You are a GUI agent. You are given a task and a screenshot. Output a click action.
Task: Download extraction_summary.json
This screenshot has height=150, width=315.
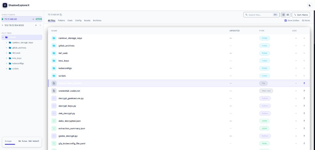pos(304,128)
